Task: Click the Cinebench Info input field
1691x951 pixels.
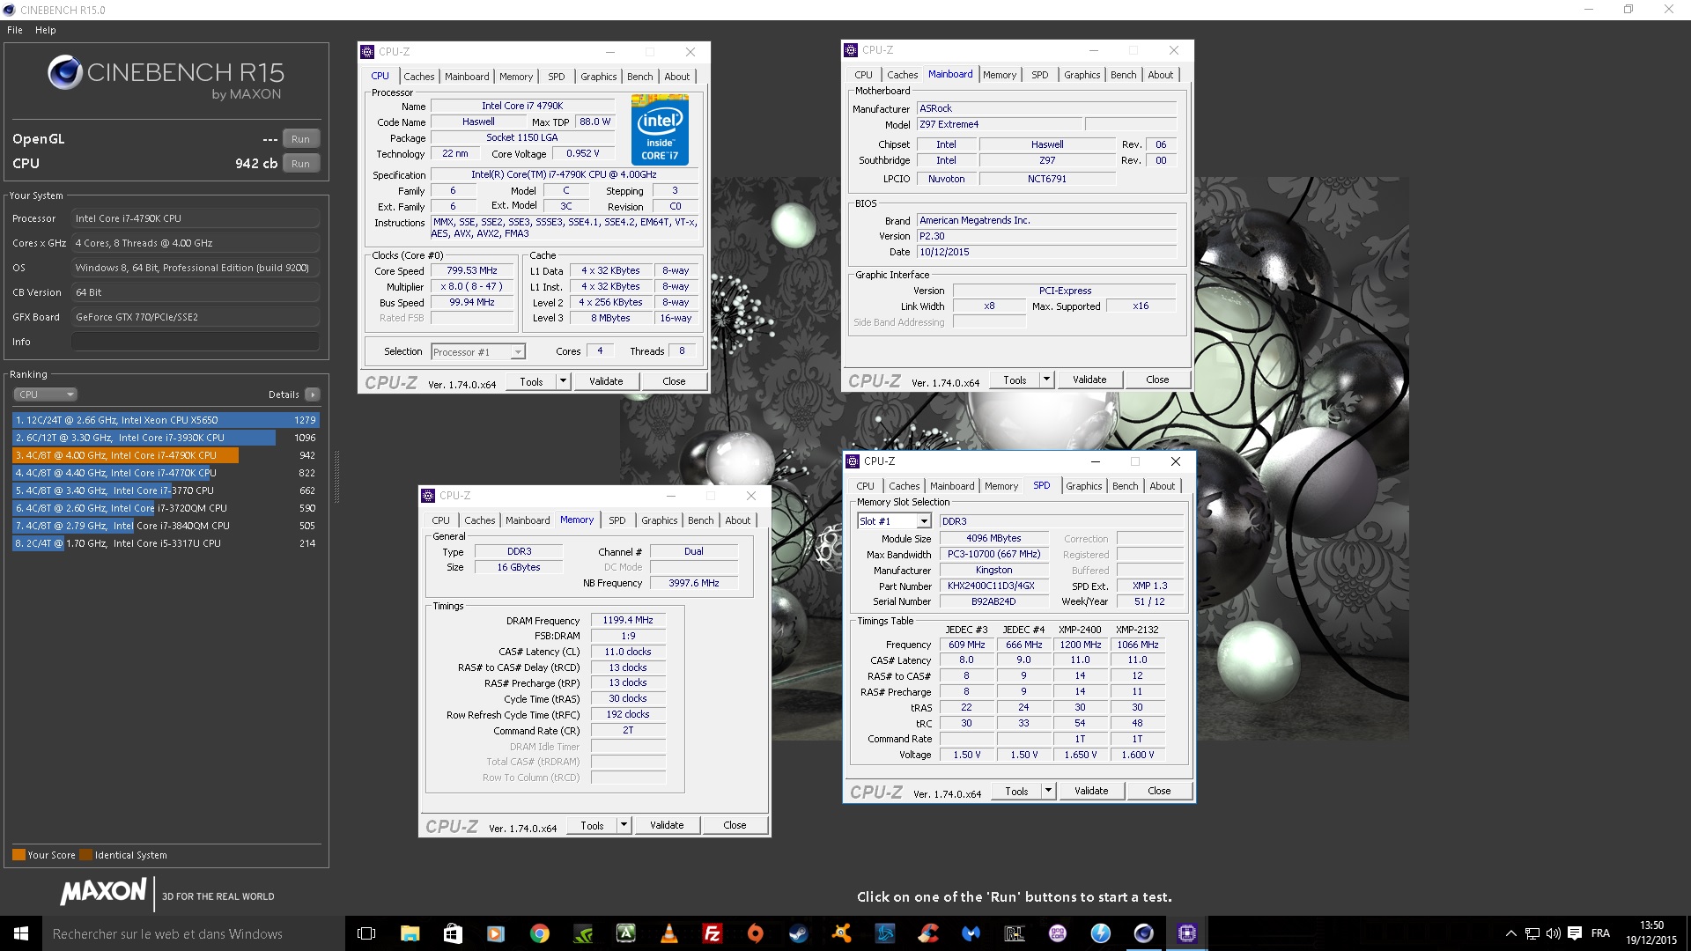Action: pyautogui.click(x=195, y=342)
